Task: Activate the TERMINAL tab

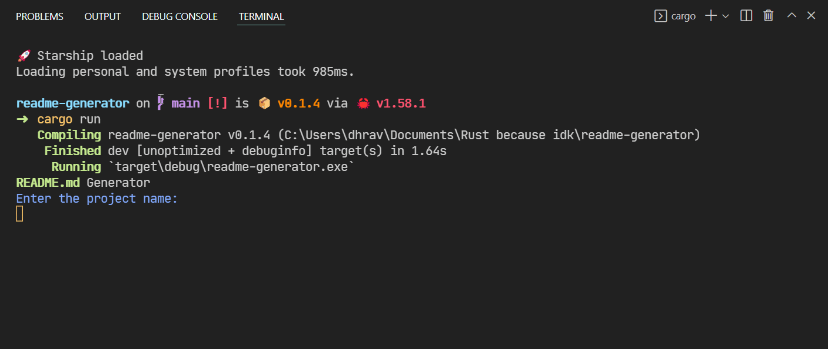Action: pos(261,16)
